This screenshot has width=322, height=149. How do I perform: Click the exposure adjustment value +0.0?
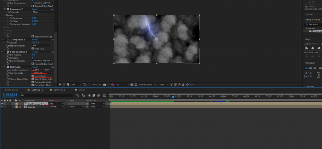(191, 85)
